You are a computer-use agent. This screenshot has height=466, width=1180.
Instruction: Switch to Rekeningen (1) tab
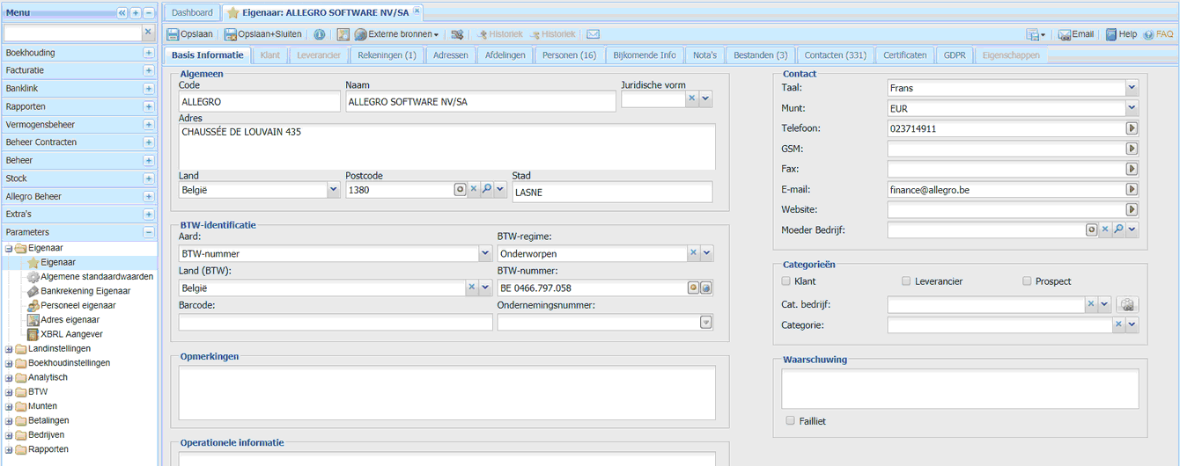click(x=386, y=55)
